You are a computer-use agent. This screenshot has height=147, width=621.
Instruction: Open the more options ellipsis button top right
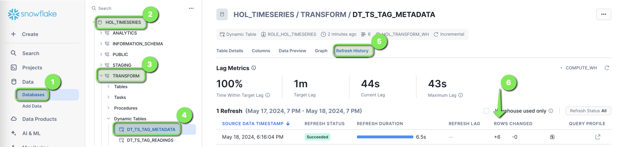[603, 14]
